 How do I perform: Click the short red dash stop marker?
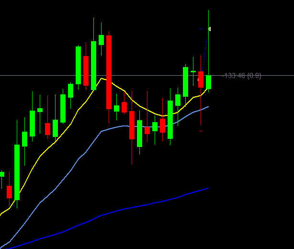201,131
